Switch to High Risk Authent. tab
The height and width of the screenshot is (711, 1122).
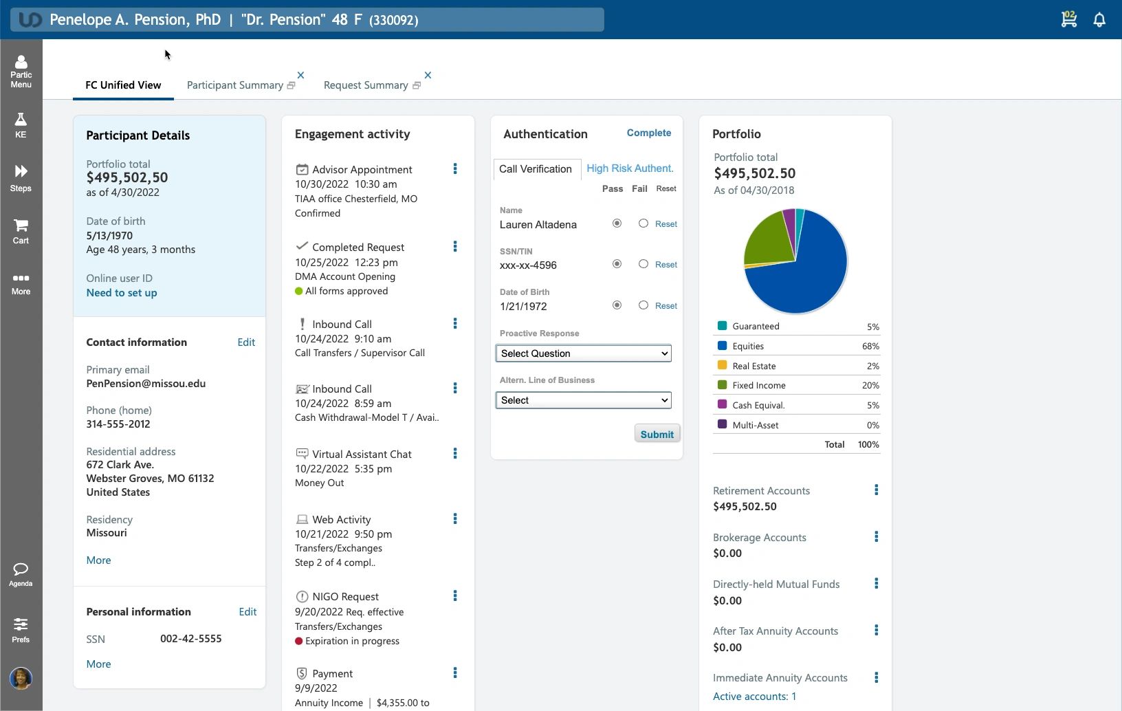(630, 168)
